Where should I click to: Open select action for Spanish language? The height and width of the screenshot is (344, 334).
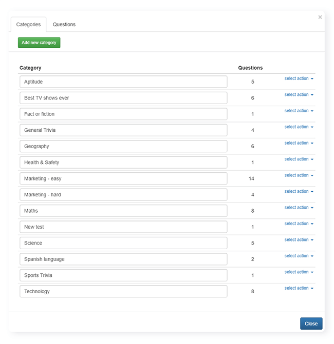pos(299,256)
